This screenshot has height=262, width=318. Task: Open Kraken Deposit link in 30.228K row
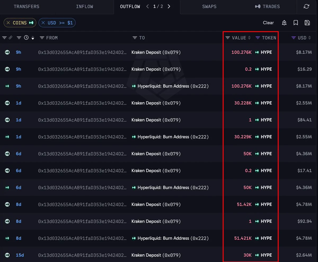[x=156, y=103]
